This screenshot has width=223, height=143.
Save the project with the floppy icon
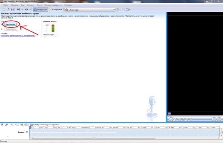[x=12, y=10]
